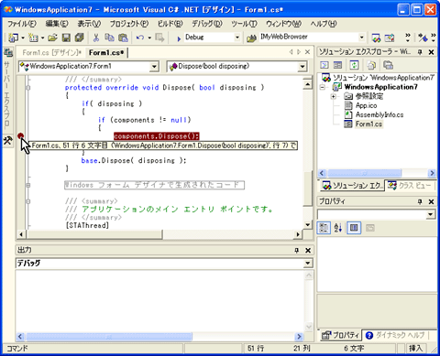Click the highlighted components.Dispose(); code line
Screen dimensions: 440x356
(157, 136)
